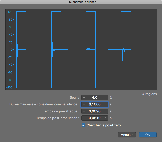
Task: Click the fourth detected region in waveform
Action: click(x=126, y=50)
